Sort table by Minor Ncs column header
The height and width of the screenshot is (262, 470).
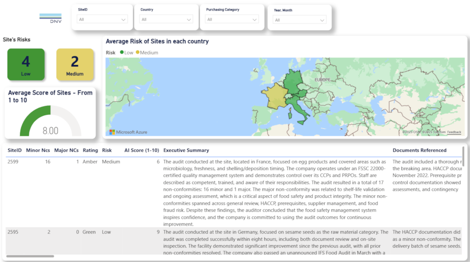[38, 150]
